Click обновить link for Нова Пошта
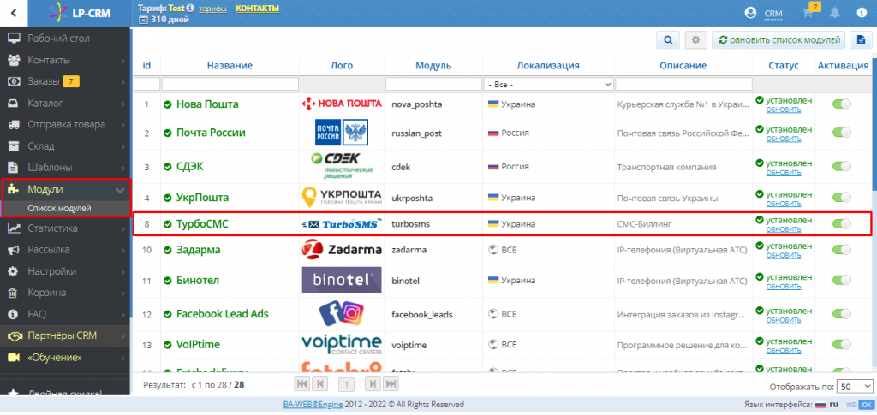The height and width of the screenshot is (415, 877). point(783,110)
